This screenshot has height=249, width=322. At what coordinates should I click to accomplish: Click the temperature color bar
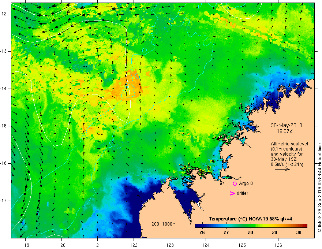[251, 226]
